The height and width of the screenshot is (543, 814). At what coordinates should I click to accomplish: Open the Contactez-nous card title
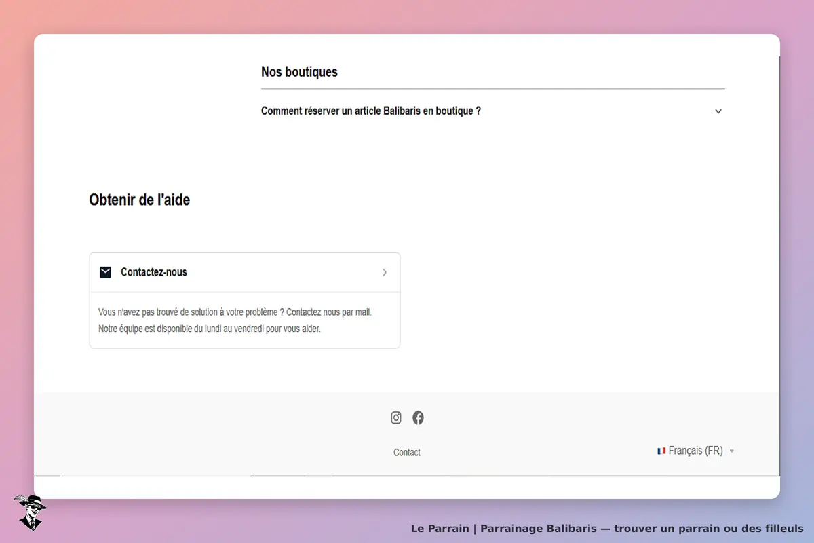pyautogui.click(x=154, y=272)
